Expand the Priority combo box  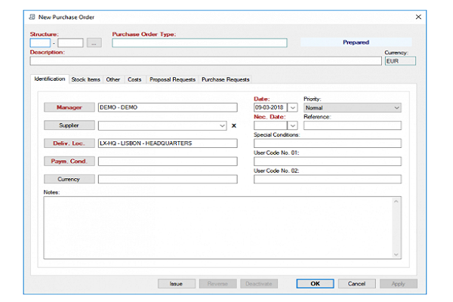pos(352,108)
